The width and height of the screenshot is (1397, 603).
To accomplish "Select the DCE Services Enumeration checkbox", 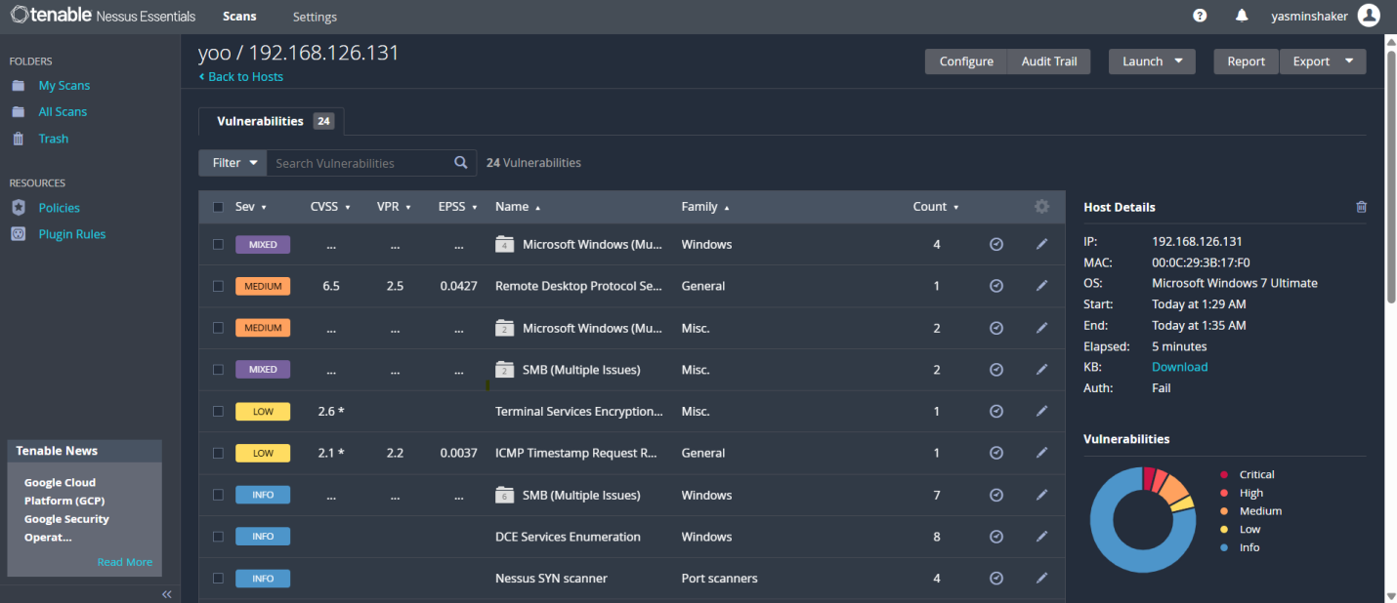I will point(218,537).
